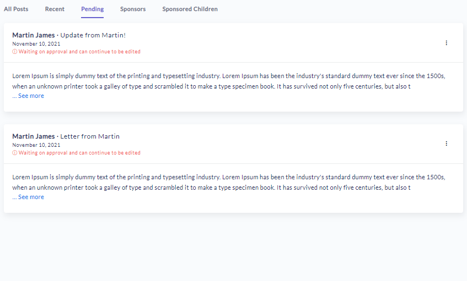
Task: Switch to the Recent tab
Action: [55, 9]
